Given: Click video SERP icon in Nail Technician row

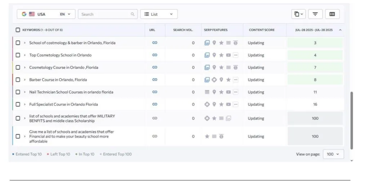Looking at the screenshot, I should 228,92.
